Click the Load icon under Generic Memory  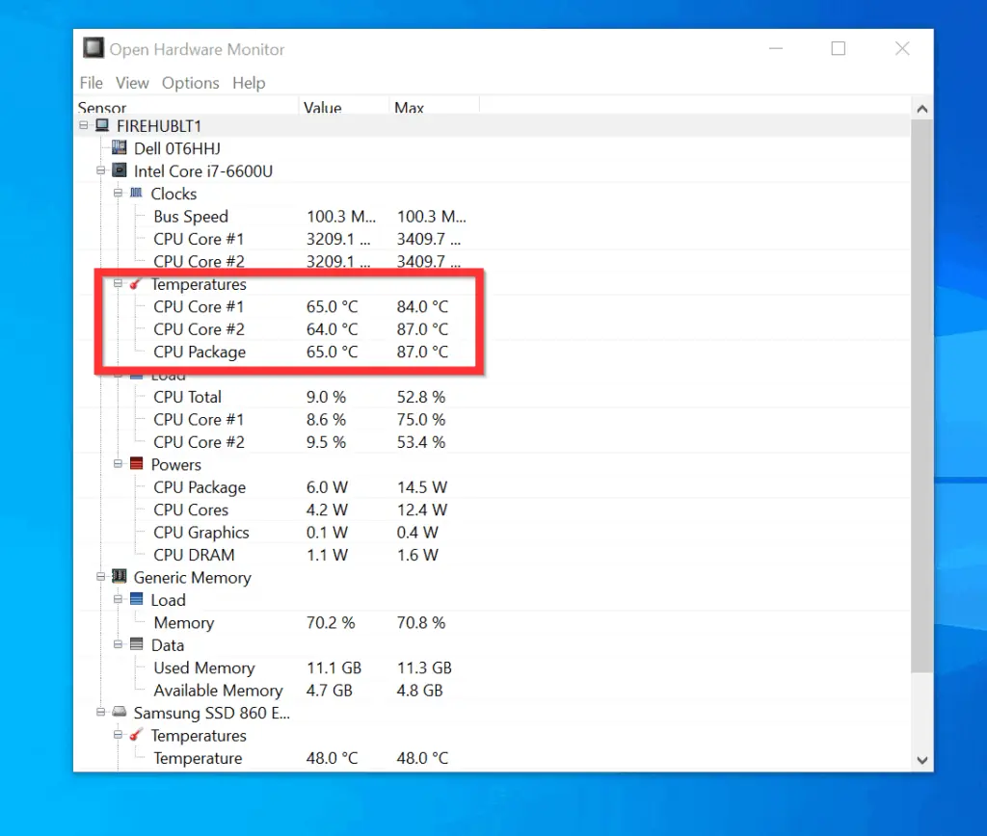pyautogui.click(x=136, y=599)
